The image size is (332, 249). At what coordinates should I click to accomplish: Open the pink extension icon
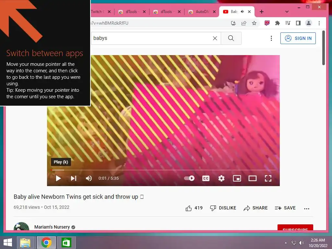267,23
